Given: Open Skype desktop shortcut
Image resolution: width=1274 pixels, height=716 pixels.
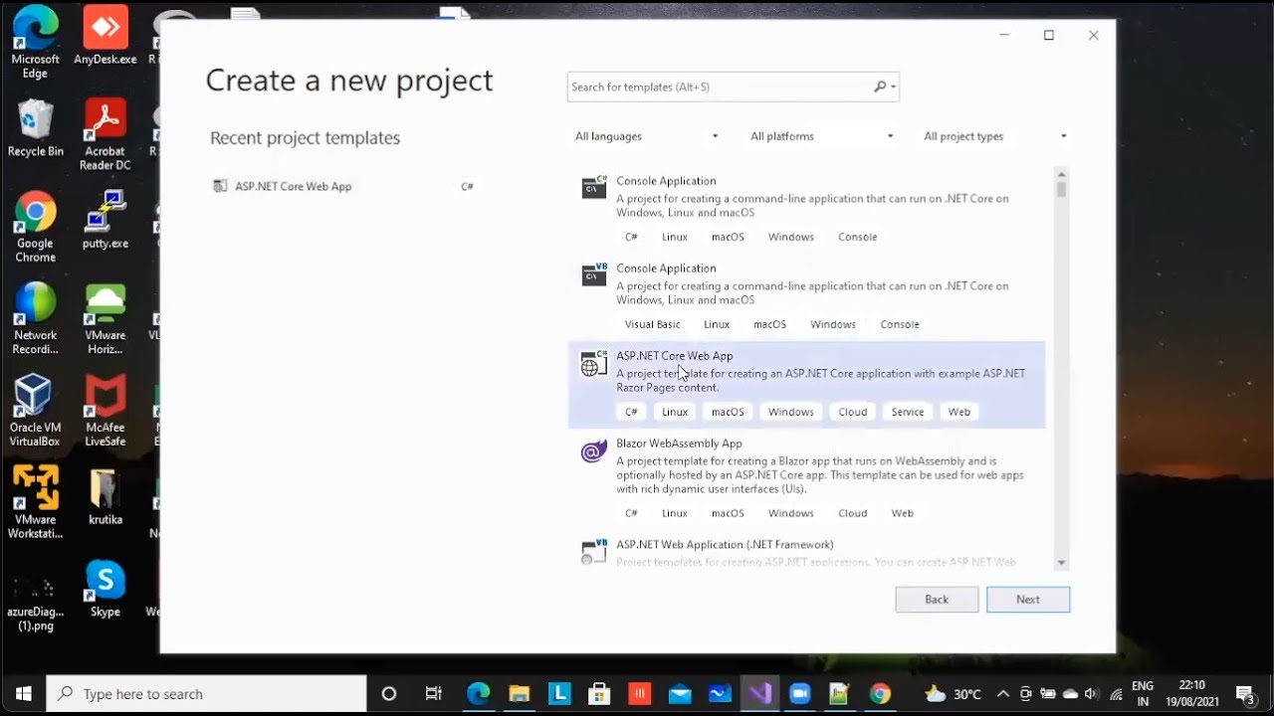Looking at the screenshot, I should (x=106, y=588).
